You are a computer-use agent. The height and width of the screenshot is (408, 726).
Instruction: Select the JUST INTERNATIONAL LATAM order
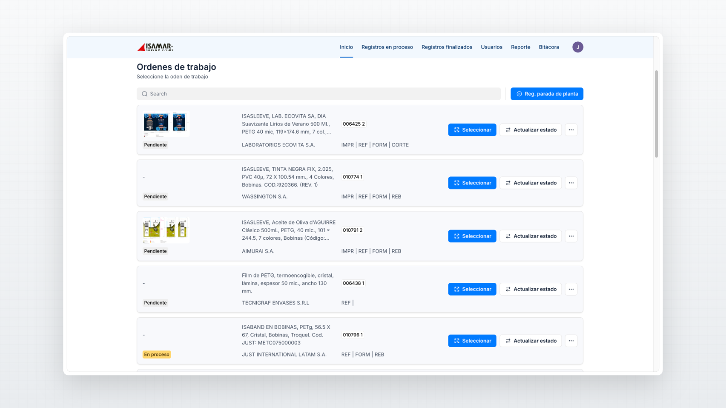472,341
